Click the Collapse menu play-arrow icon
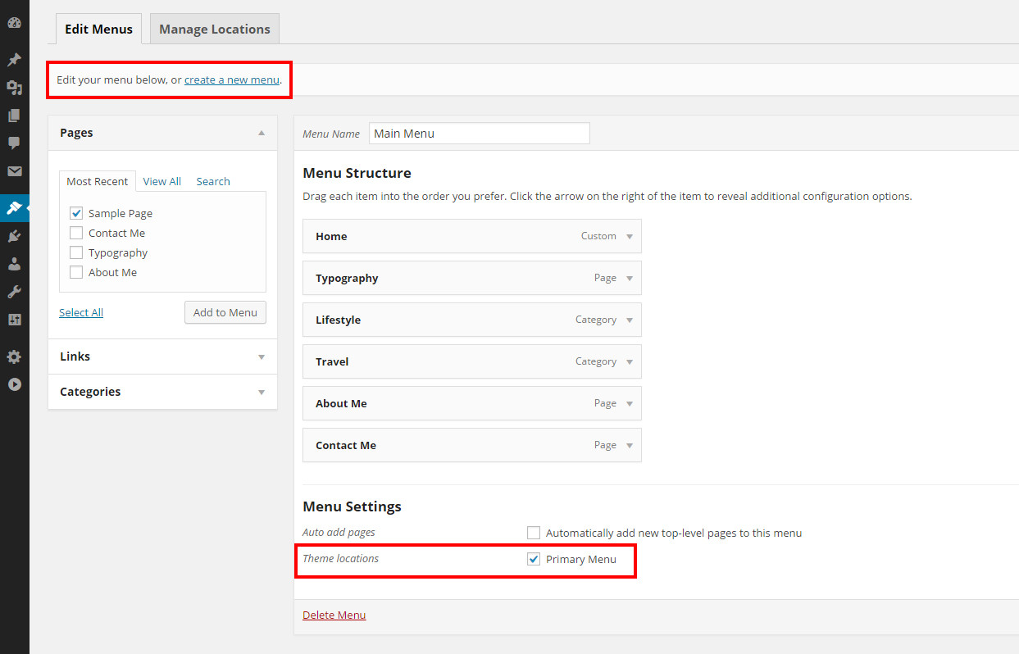This screenshot has width=1019, height=654. coord(14,384)
